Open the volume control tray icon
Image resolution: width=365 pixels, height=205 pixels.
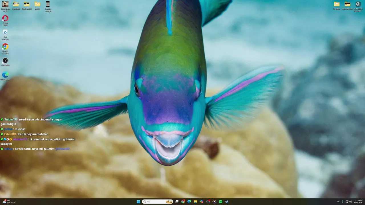coord(351,202)
